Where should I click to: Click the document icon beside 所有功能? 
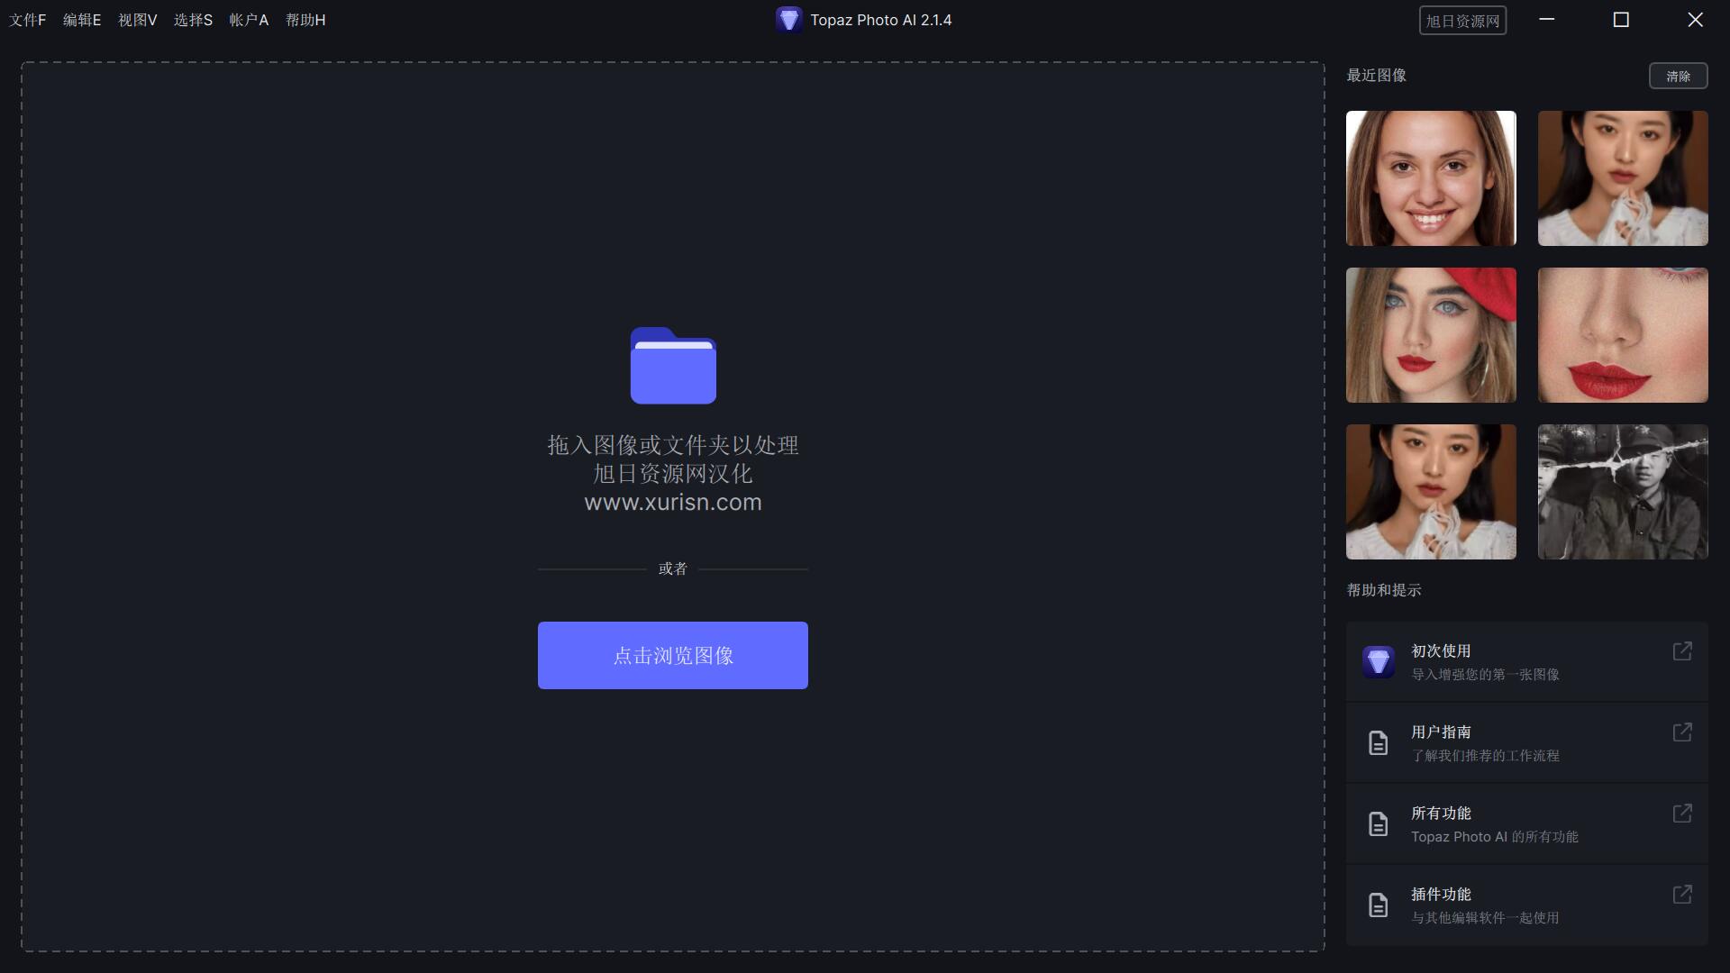click(1379, 824)
